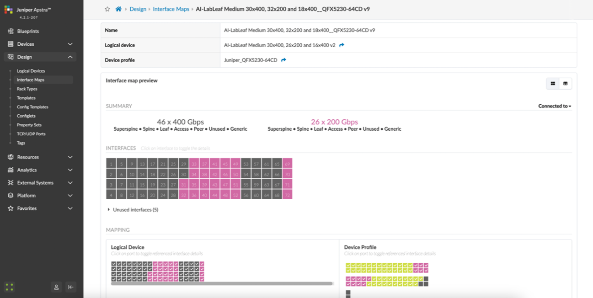
Task: Click the Interface Maps breadcrumb link
Action: (x=171, y=9)
